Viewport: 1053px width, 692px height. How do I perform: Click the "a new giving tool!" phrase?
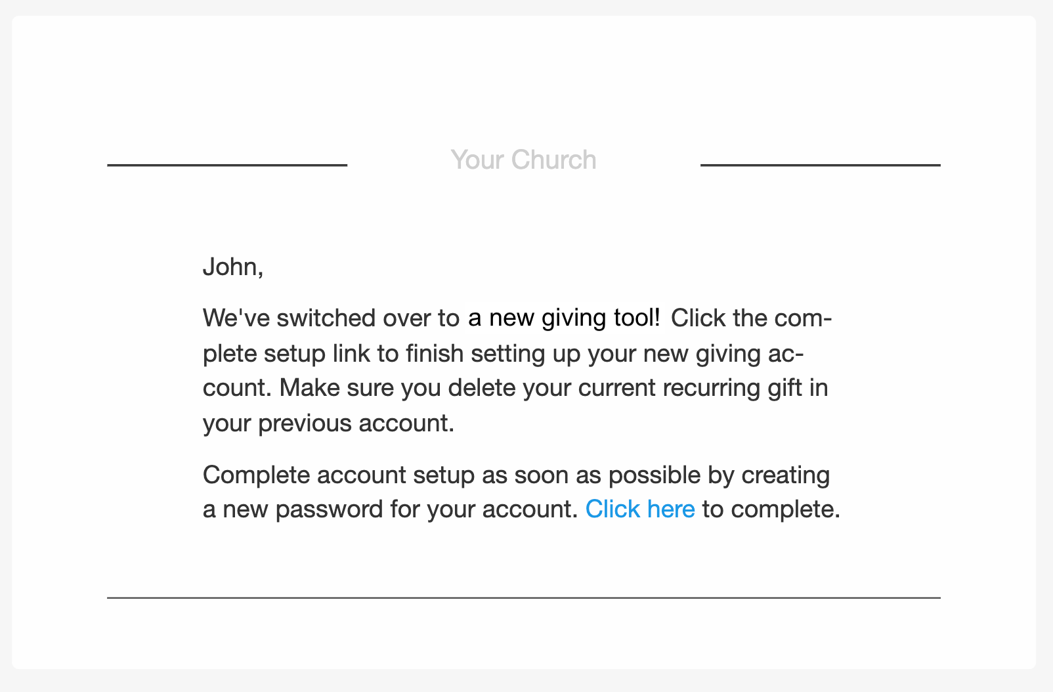564,318
